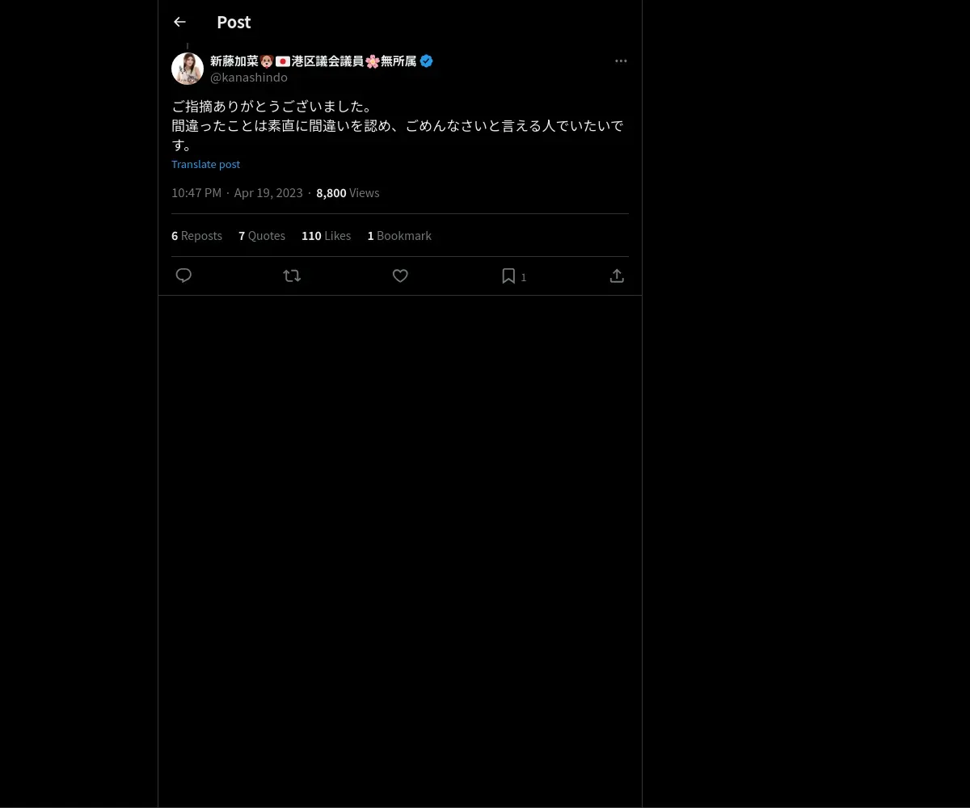View the 110 Likes list

pos(326,236)
